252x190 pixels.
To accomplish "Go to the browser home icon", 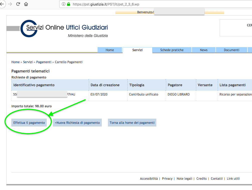I will (x=26, y=4).
